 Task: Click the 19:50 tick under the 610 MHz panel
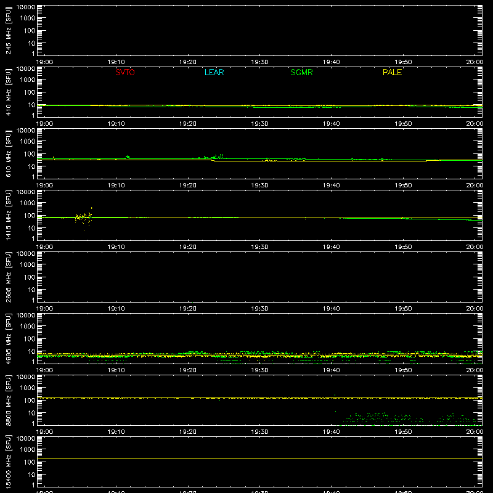tap(403, 185)
